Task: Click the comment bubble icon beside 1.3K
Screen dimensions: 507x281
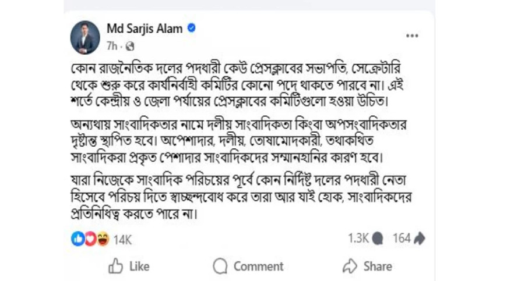Action: coord(378,238)
